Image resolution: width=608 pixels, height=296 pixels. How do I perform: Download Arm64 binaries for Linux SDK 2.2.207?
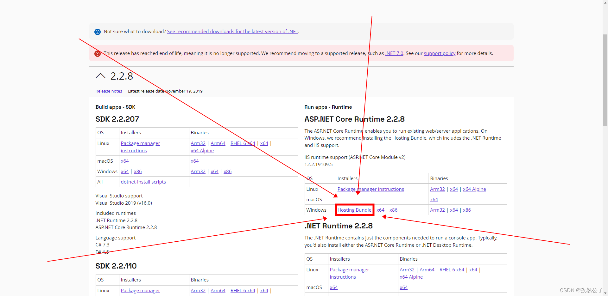(x=218, y=143)
